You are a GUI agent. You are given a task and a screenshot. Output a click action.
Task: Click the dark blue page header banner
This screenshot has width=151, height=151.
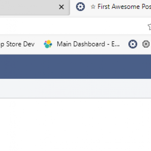[75, 67]
